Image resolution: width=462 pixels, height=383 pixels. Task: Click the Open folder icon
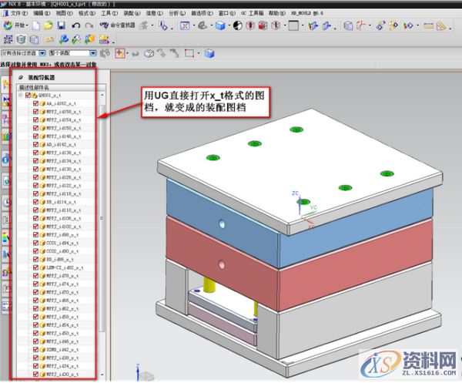click(x=48, y=26)
